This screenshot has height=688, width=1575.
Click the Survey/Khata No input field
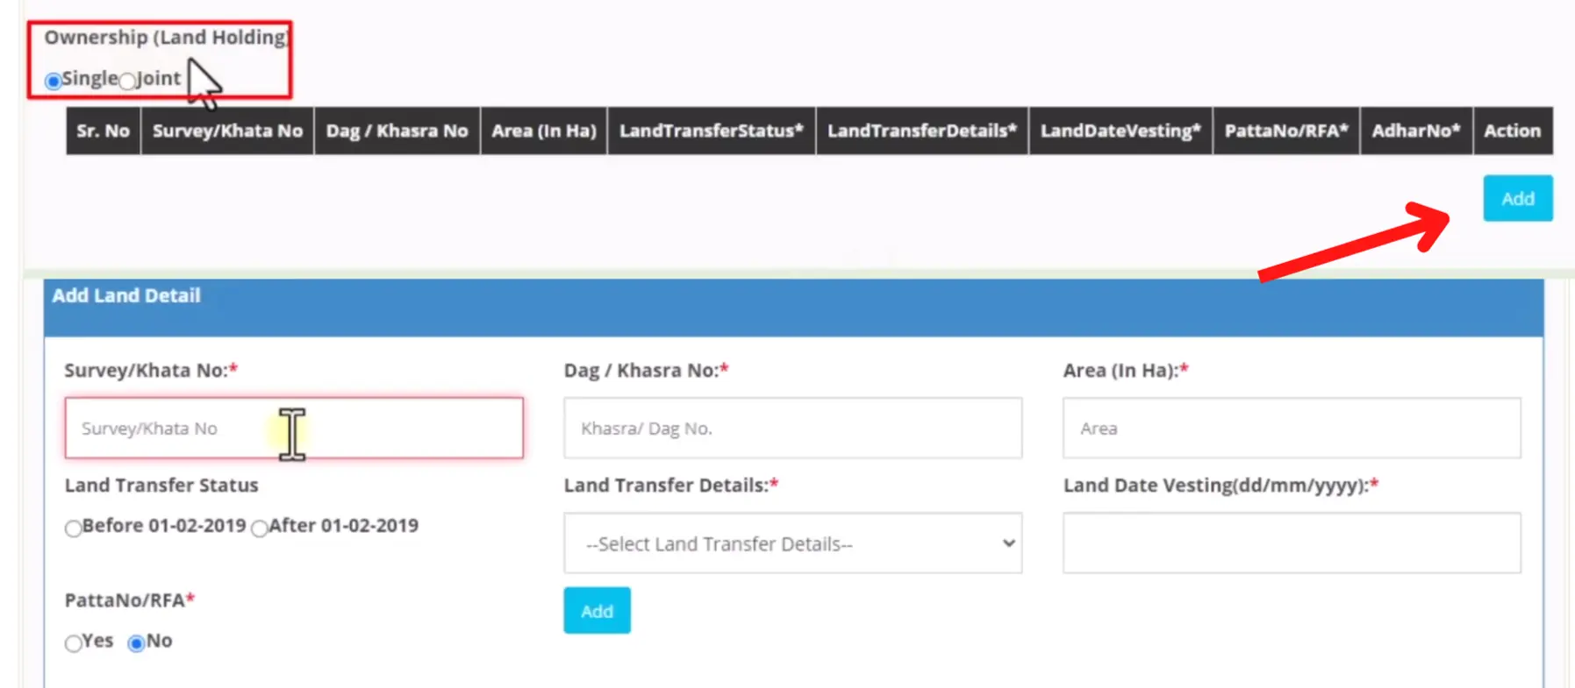294,429
